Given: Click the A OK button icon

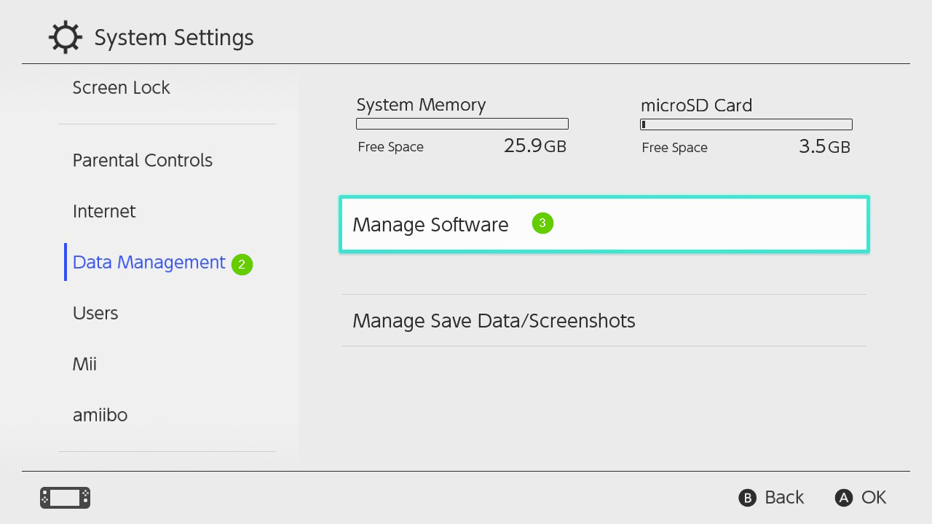Looking at the screenshot, I should coord(843,498).
